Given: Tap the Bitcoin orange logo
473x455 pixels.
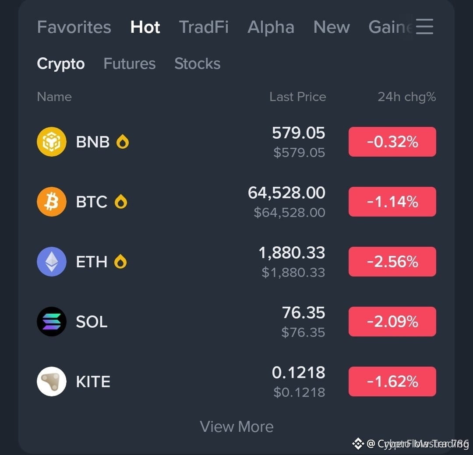Looking at the screenshot, I should (x=52, y=202).
